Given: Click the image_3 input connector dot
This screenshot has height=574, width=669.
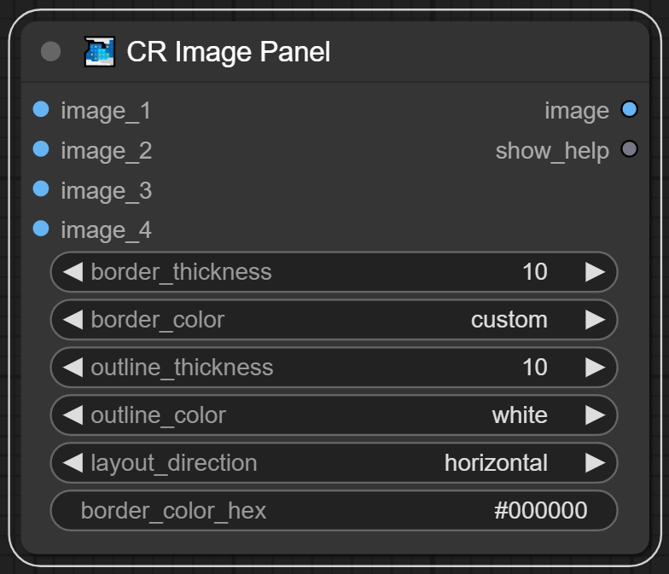Looking at the screenshot, I should [41, 189].
